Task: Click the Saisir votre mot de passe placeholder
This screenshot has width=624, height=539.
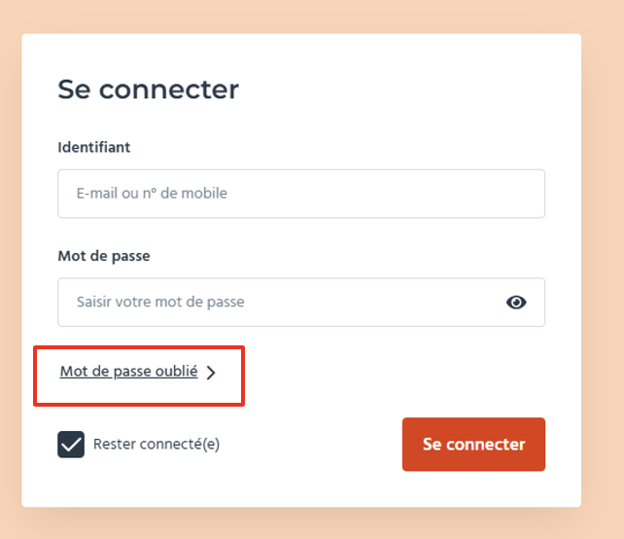Action: (x=160, y=303)
